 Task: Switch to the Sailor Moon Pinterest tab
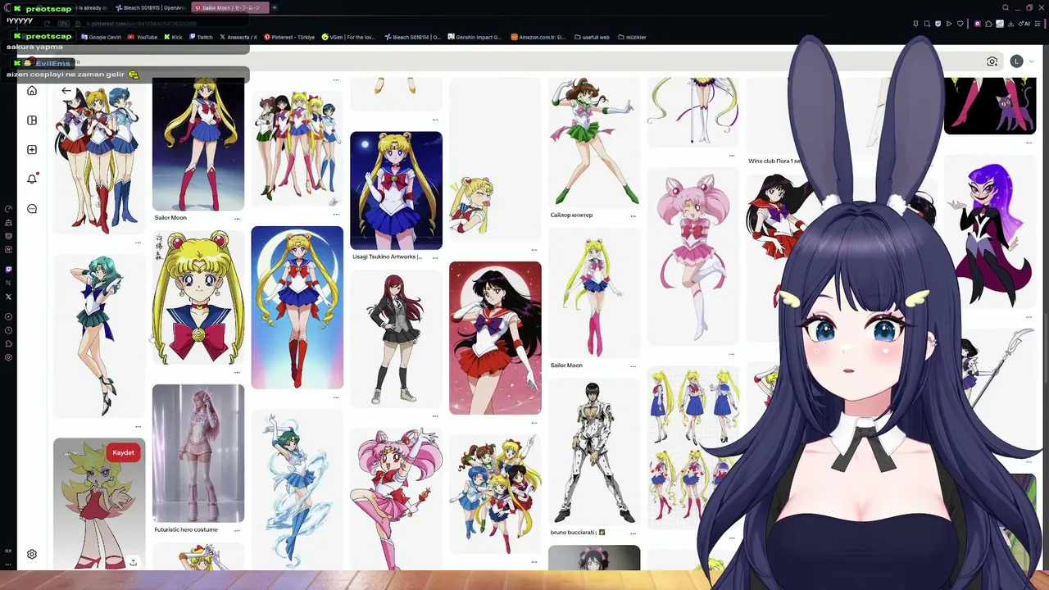[x=230, y=7]
